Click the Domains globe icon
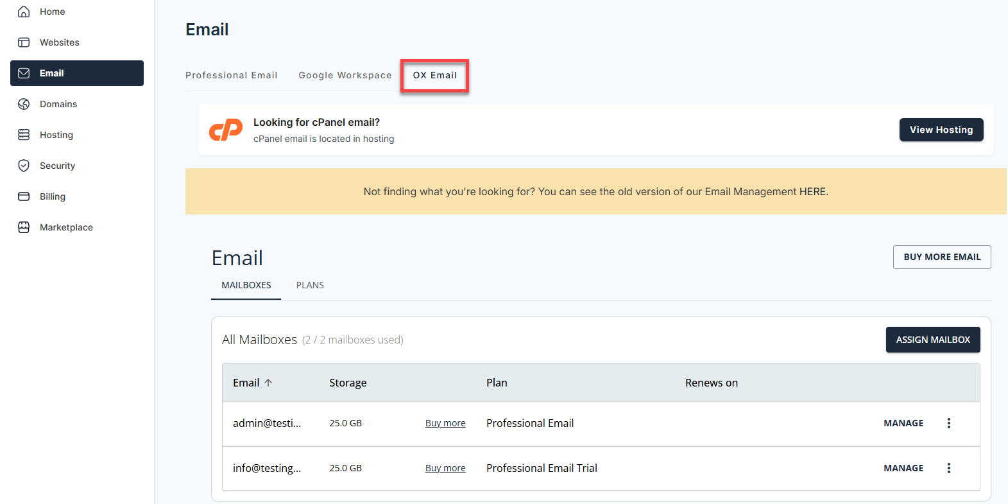 click(24, 104)
